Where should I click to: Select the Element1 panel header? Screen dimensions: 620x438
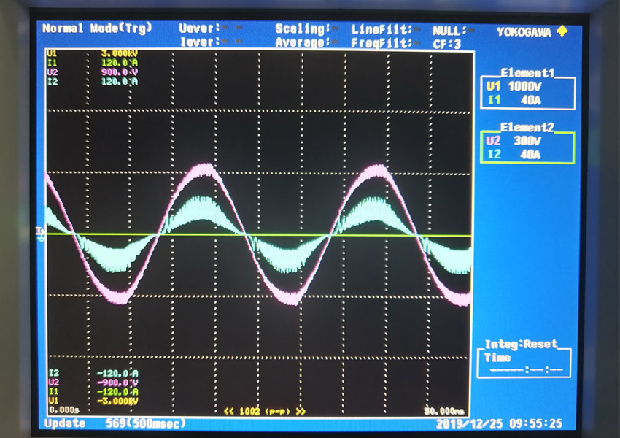point(526,73)
